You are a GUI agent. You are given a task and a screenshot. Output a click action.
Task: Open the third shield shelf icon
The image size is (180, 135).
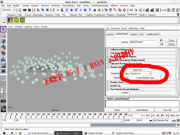pos(22,20)
